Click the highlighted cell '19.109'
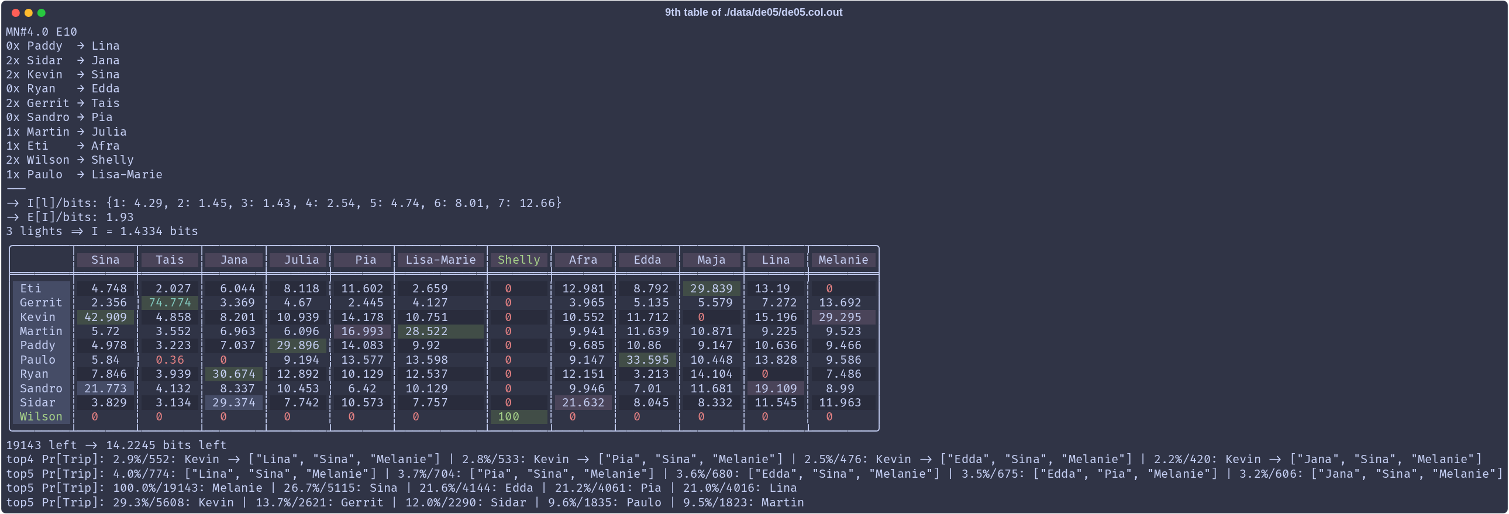The width and height of the screenshot is (1509, 514). point(776,389)
